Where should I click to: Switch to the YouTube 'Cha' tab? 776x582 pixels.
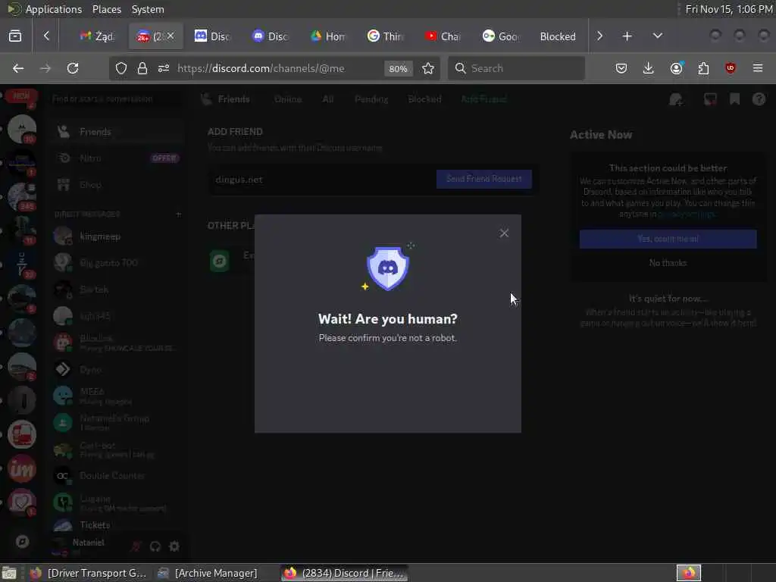[443, 36]
